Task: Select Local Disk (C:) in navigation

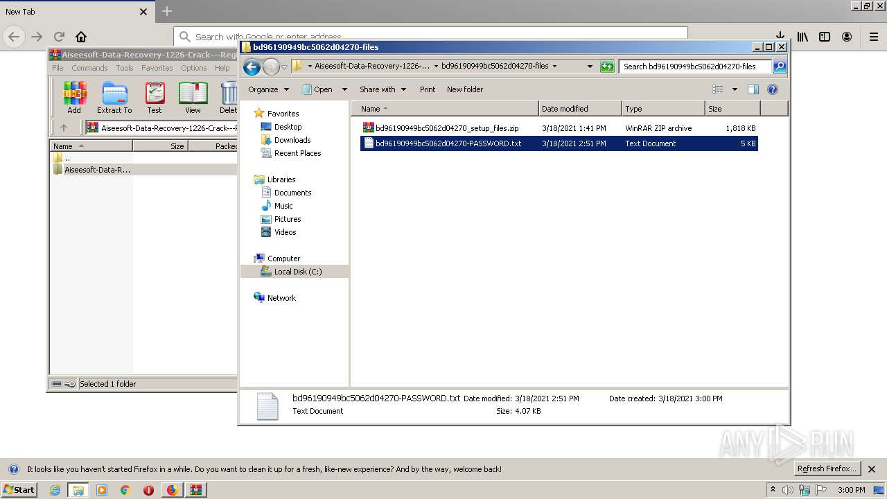Action: tap(298, 272)
